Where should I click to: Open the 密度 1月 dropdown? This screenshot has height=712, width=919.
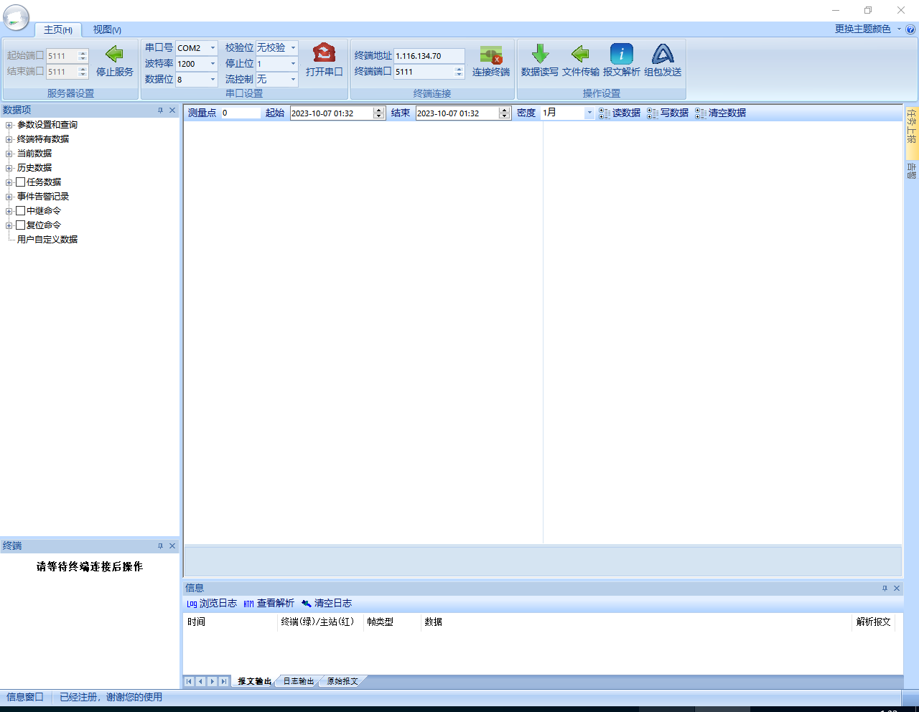pyautogui.click(x=589, y=113)
